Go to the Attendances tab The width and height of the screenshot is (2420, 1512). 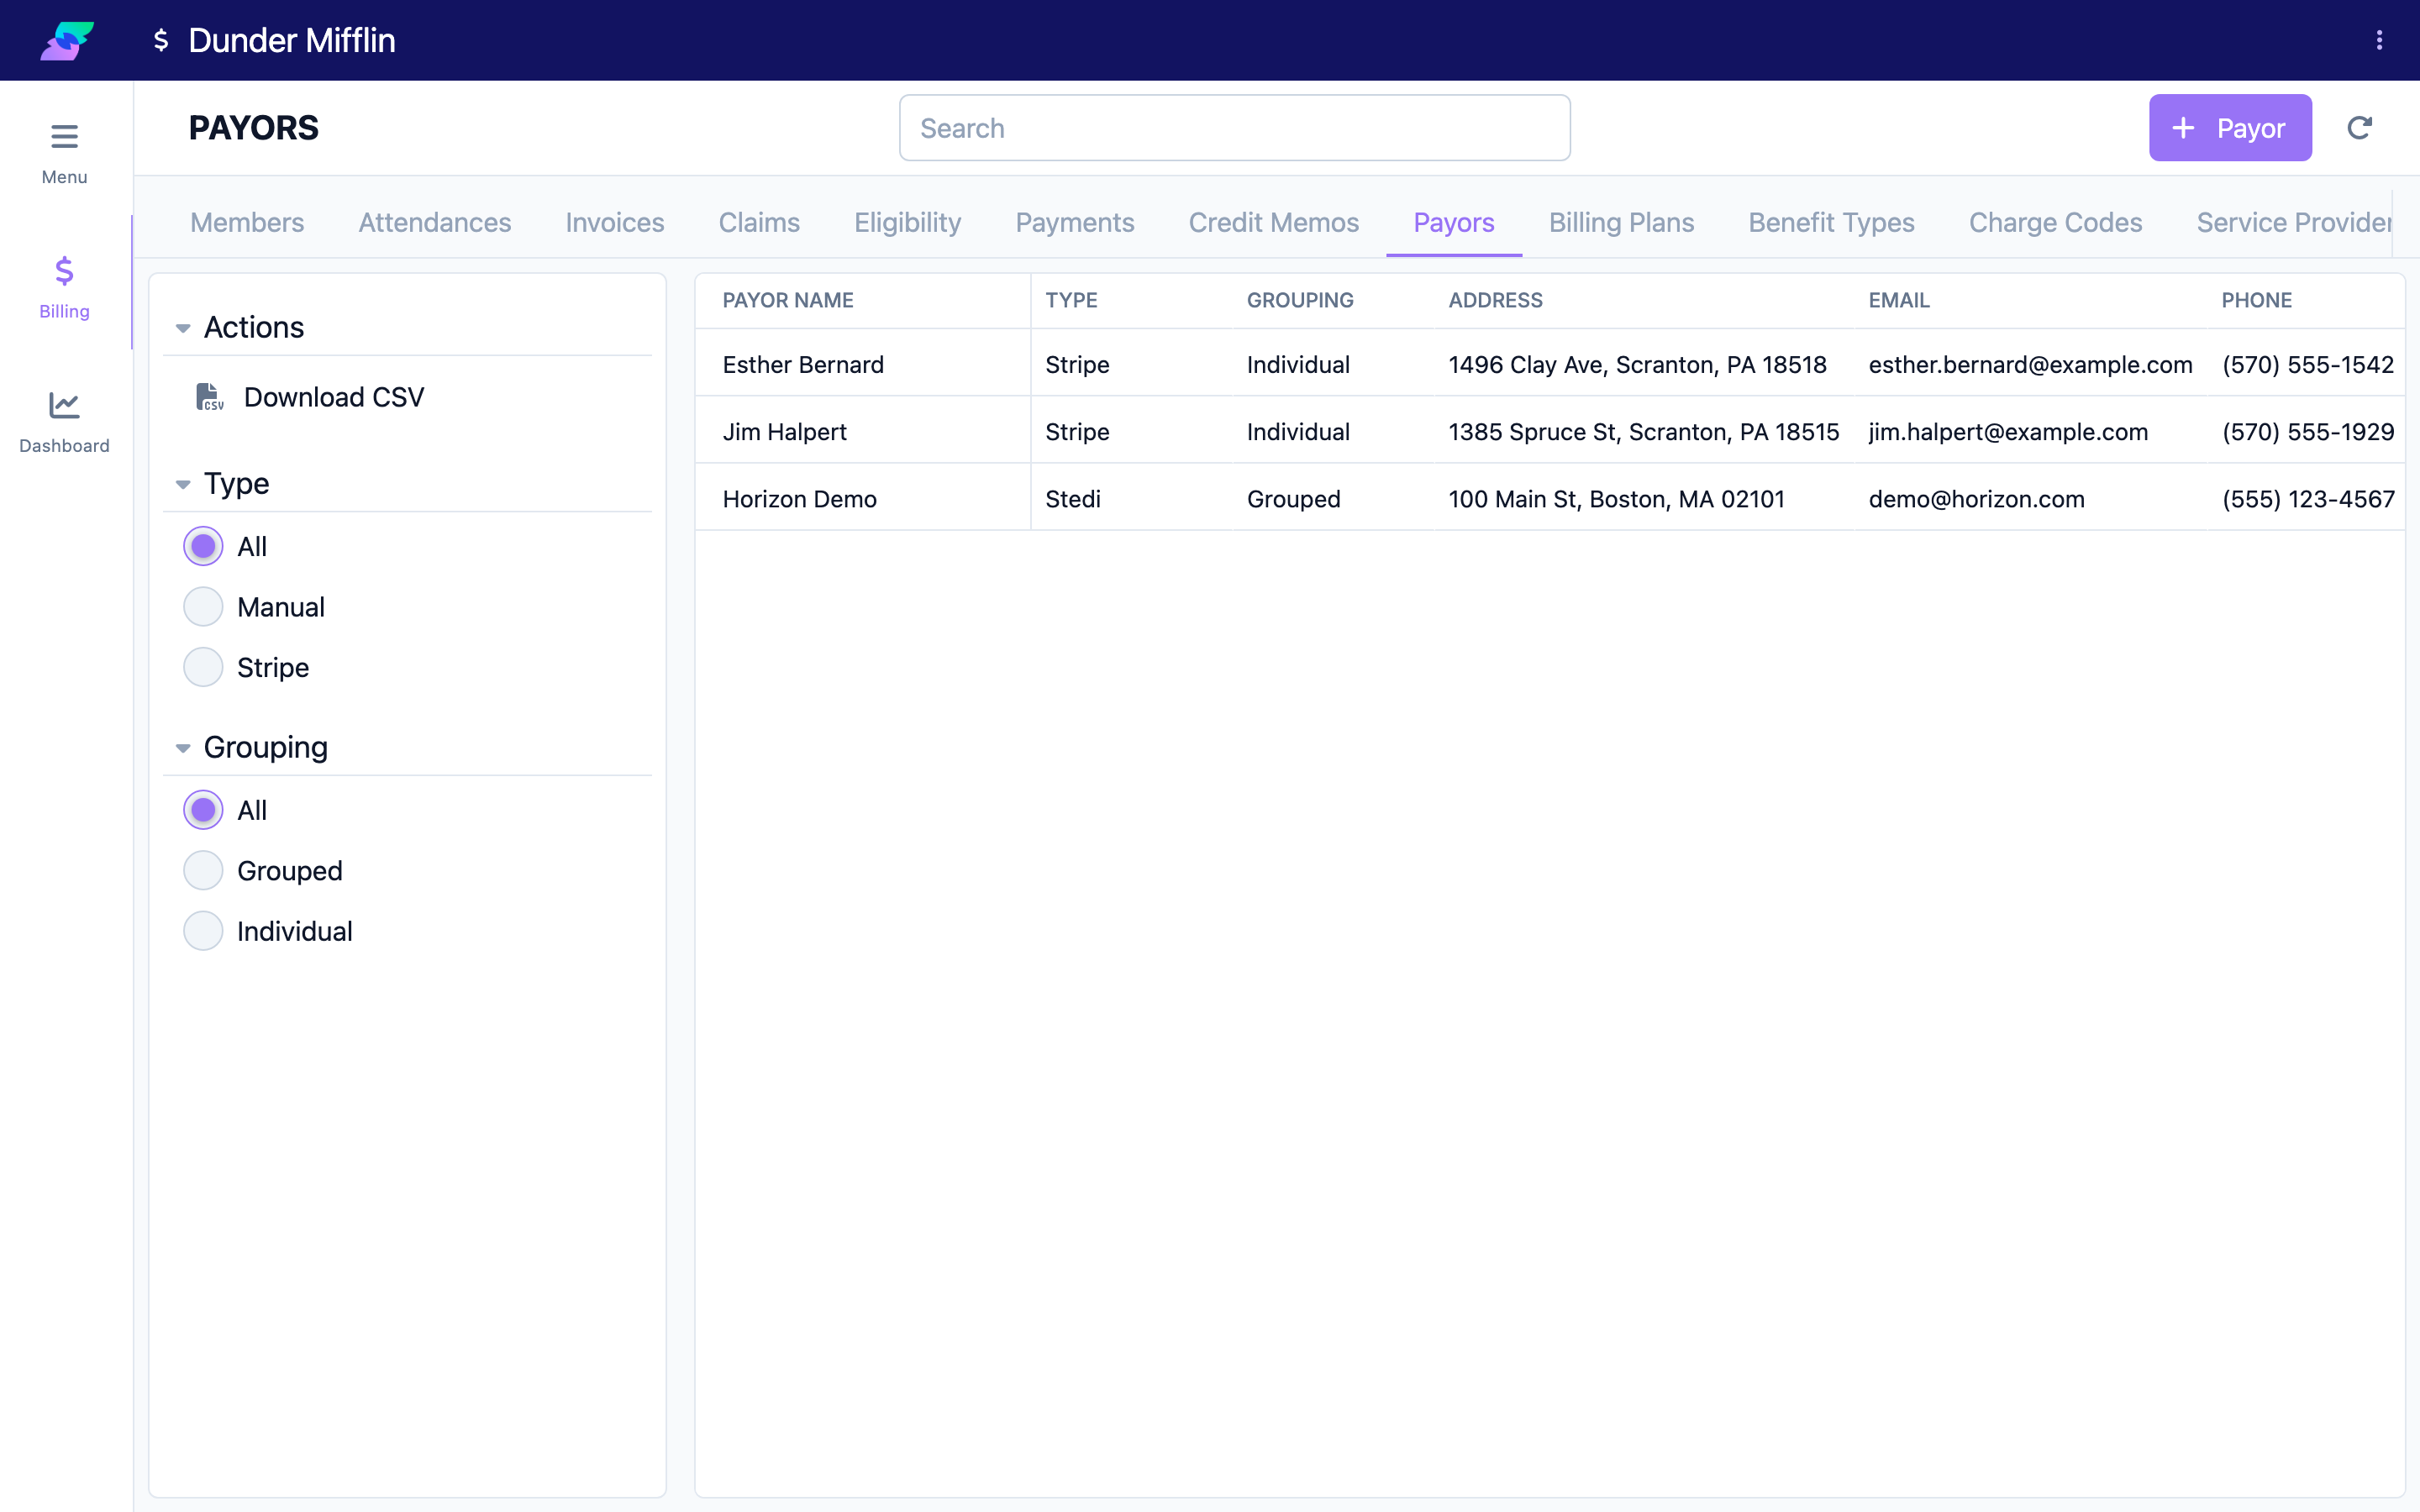click(435, 222)
